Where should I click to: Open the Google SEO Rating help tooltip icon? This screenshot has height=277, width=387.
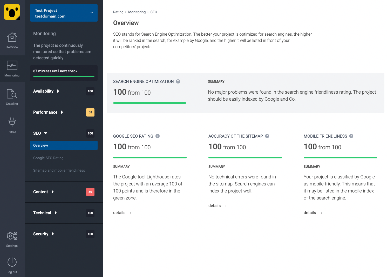click(157, 136)
